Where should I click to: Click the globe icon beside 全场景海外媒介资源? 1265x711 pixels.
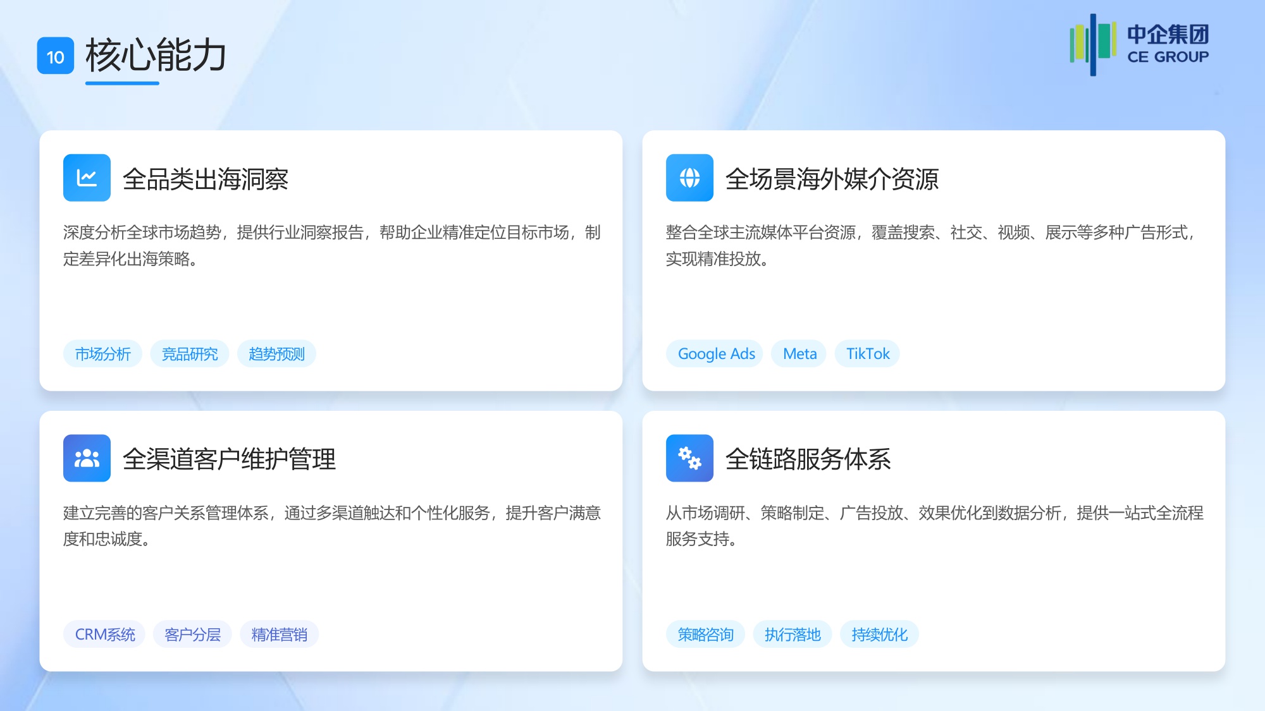click(689, 178)
